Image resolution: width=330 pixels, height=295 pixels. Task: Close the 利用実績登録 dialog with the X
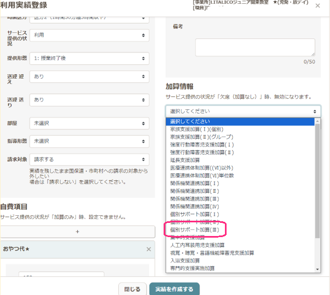coord(318,5)
